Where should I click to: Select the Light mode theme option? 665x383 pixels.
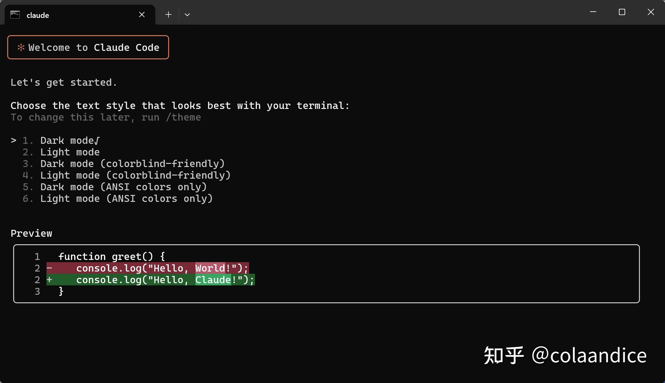(x=70, y=152)
